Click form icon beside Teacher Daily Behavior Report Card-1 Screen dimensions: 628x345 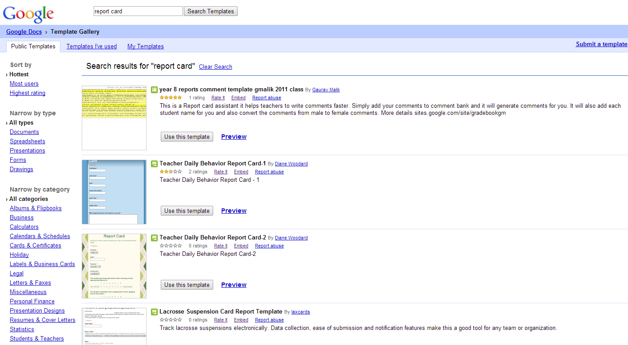[155, 164]
